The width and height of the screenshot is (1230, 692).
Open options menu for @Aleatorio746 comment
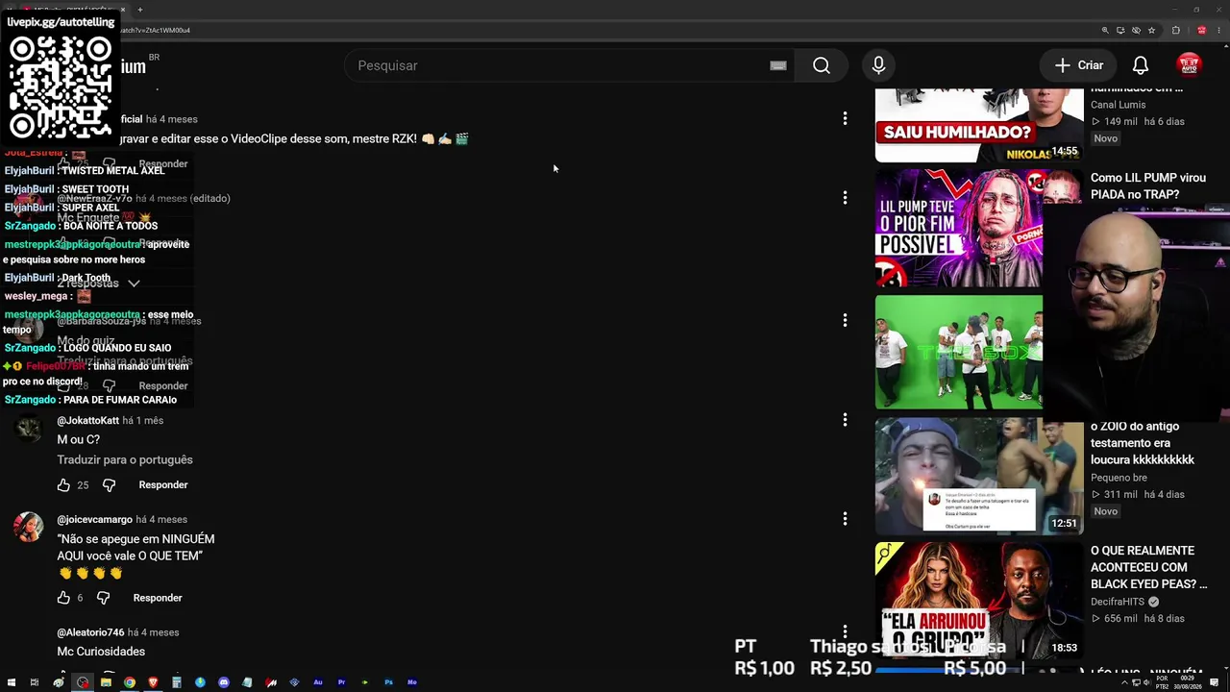tap(845, 631)
